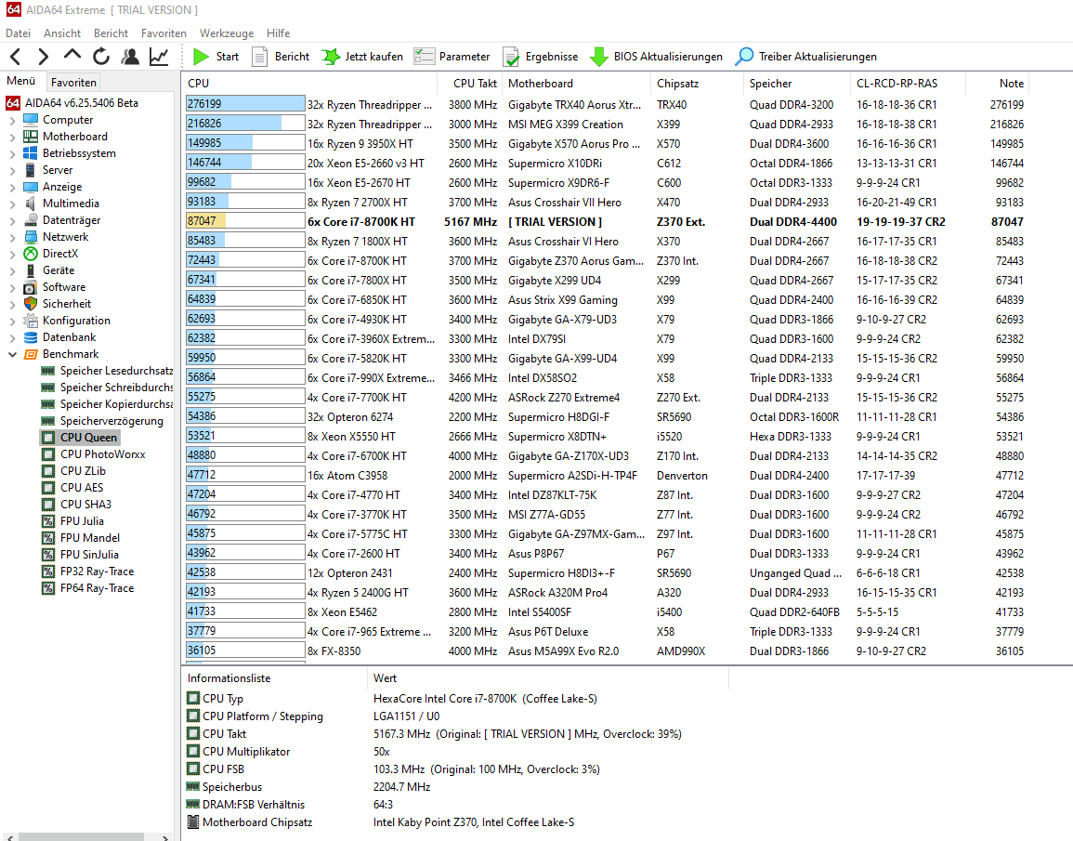Sort by CPU Takt column header
Viewport: 1073px width, 841px height.
pos(469,84)
